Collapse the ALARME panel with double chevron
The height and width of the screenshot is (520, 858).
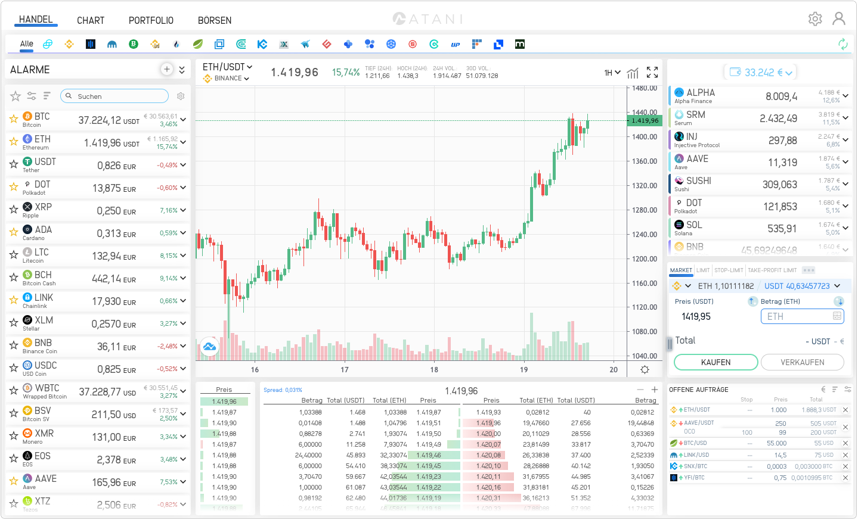(x=182, y=70)
